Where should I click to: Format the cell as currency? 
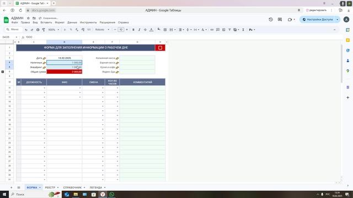point(65,30)
